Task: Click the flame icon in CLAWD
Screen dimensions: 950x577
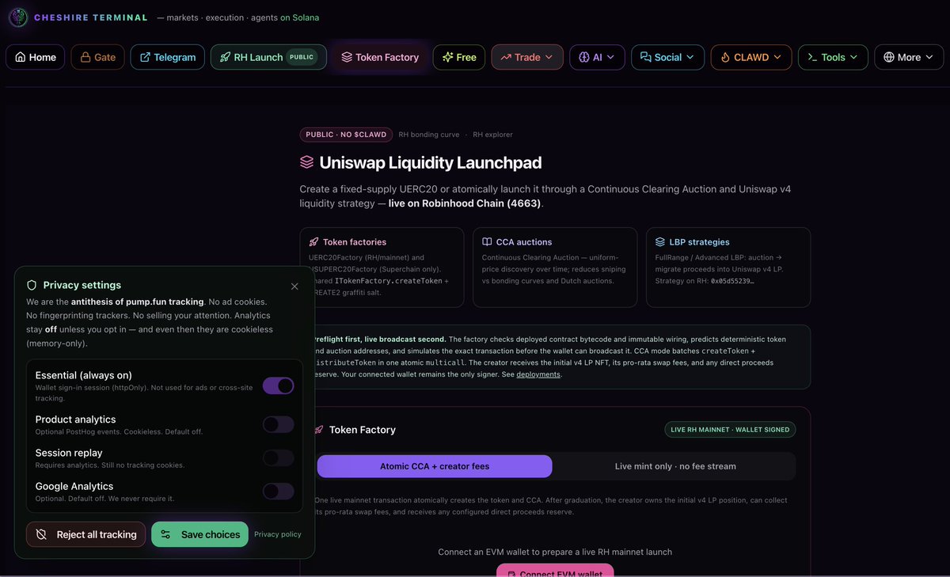Action: (x=725, y=57)
